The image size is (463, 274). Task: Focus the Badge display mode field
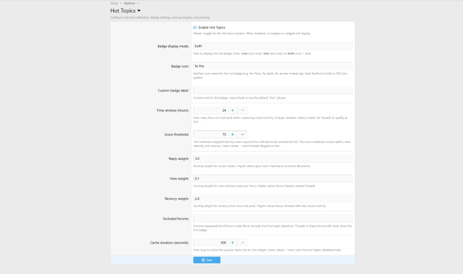coord(272,46)
